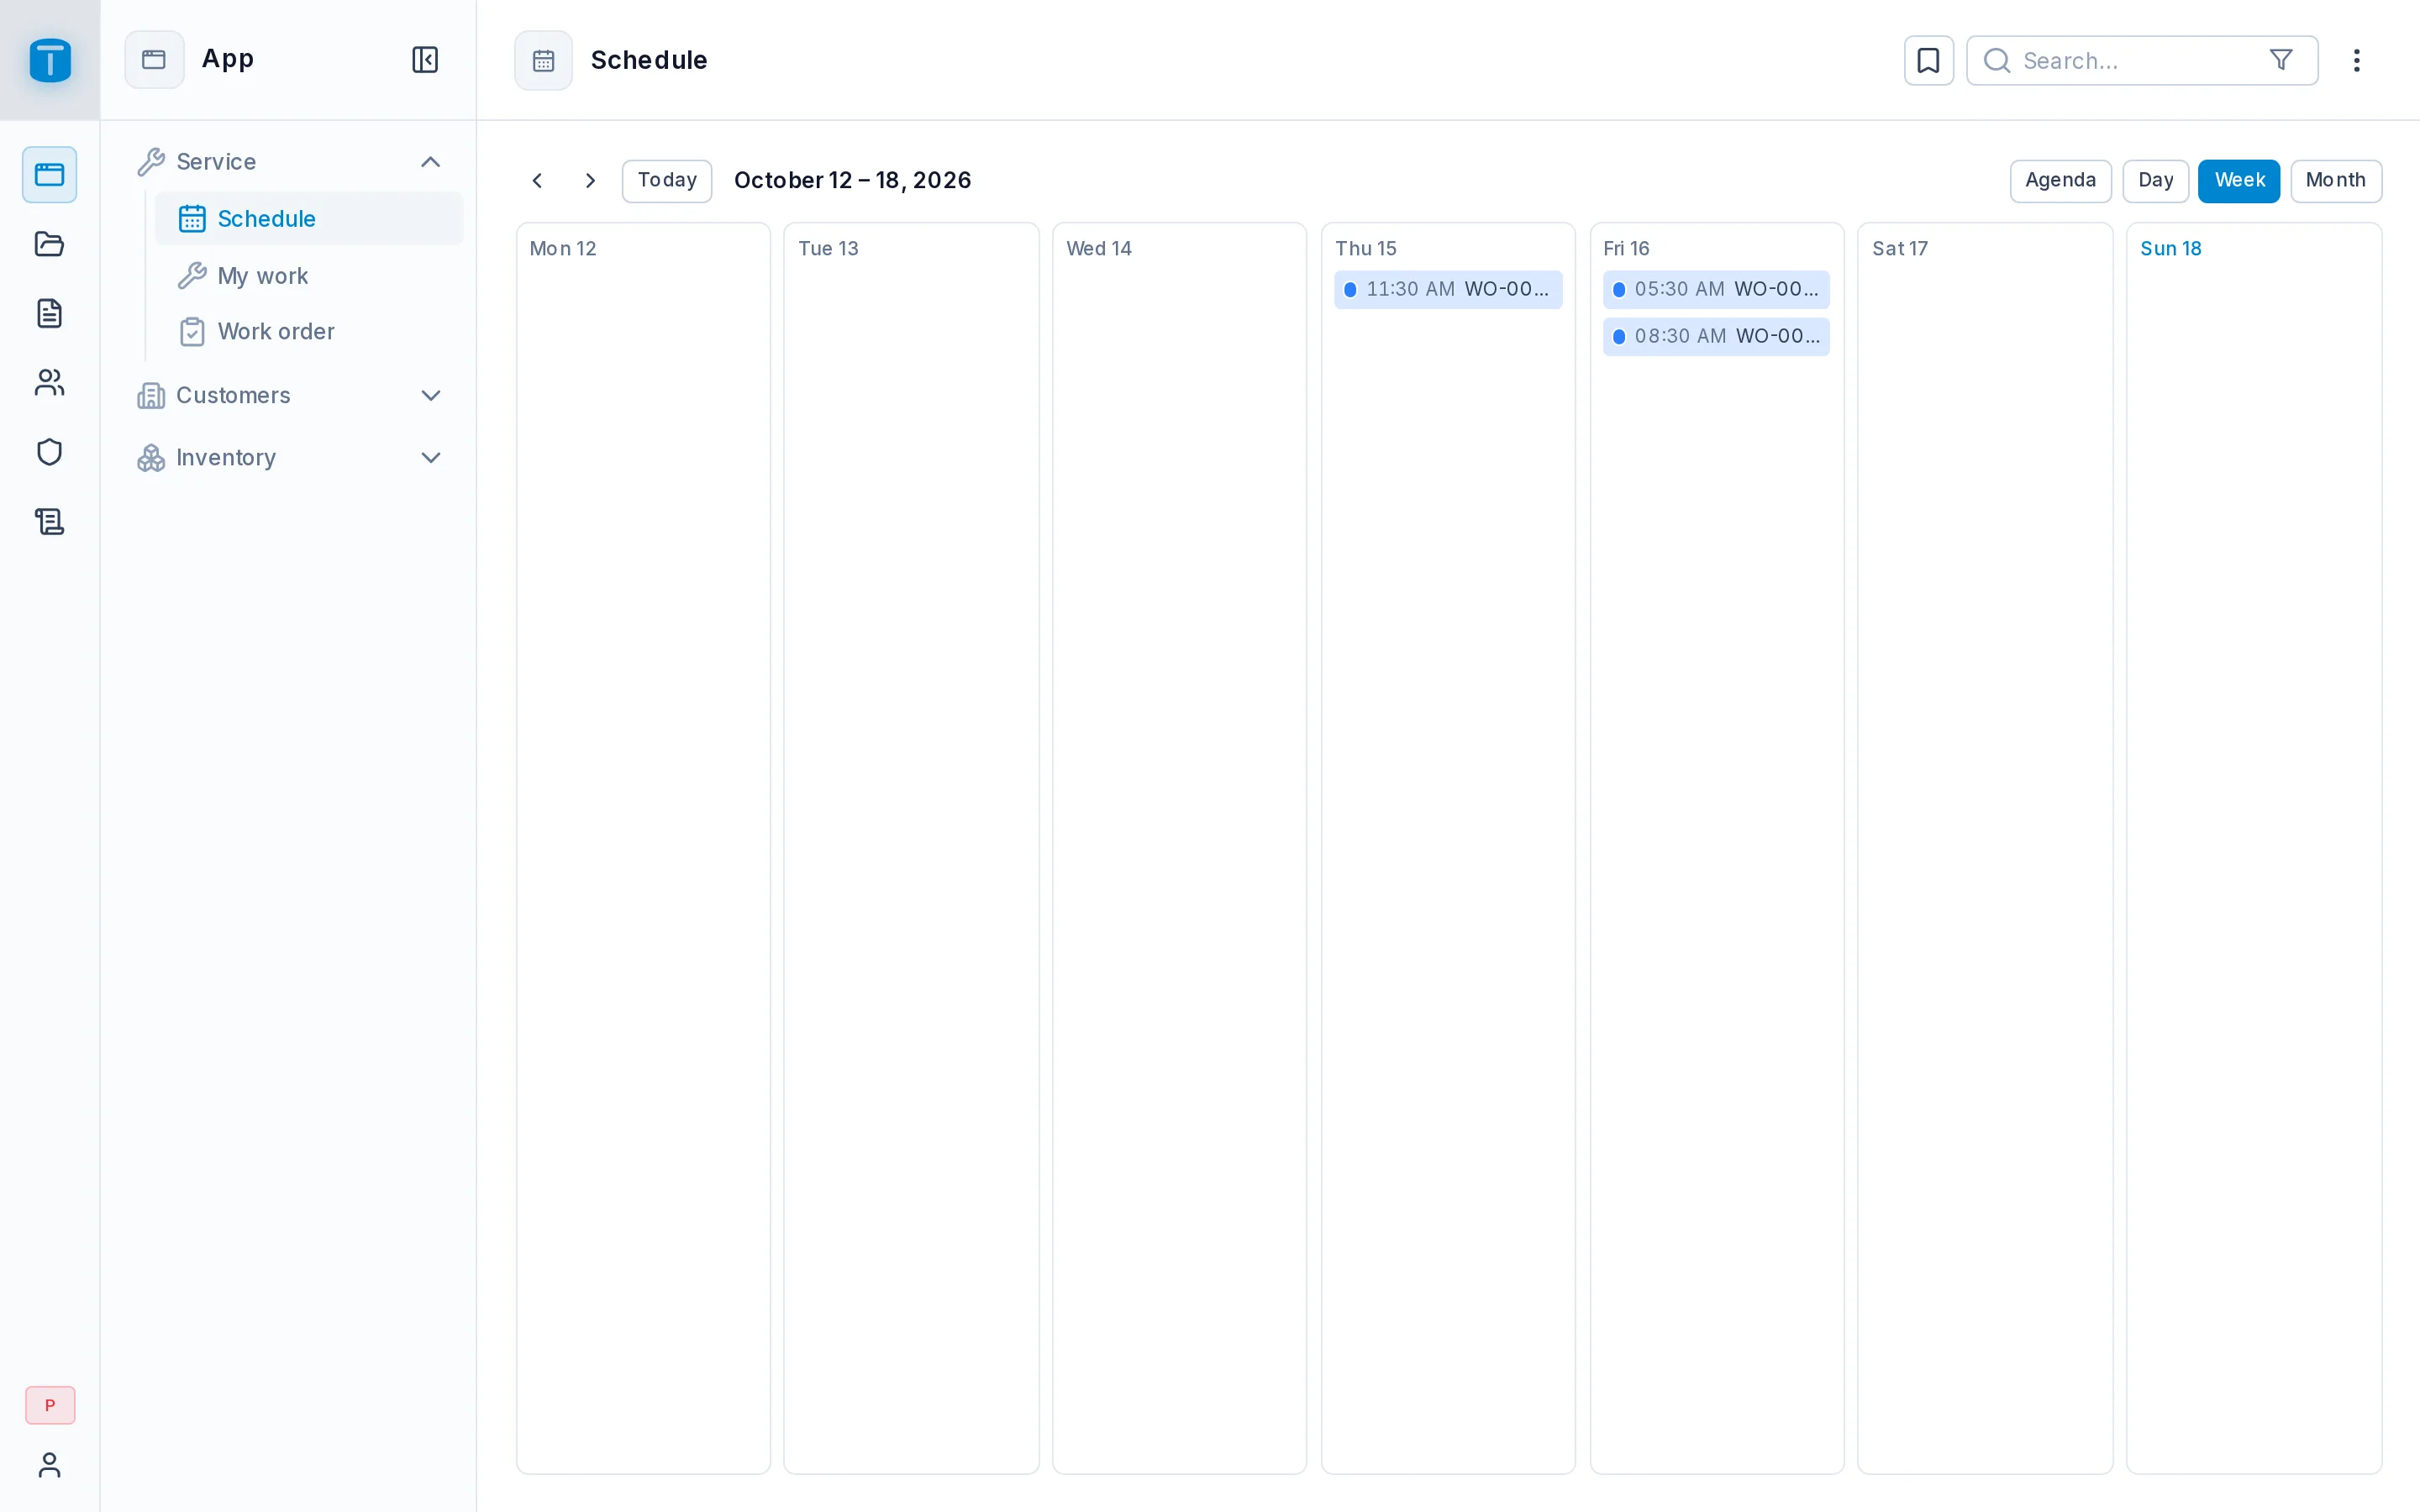Go to the previous week arrow
2420x1512 pixels.
[x=538, y=181]
